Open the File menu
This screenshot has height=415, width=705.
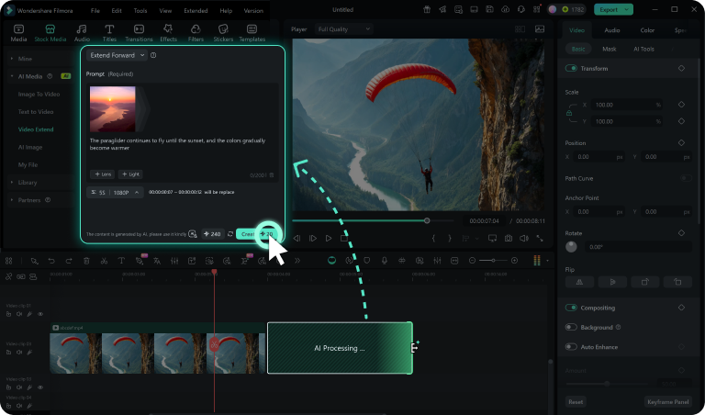[x=95, y=10]
